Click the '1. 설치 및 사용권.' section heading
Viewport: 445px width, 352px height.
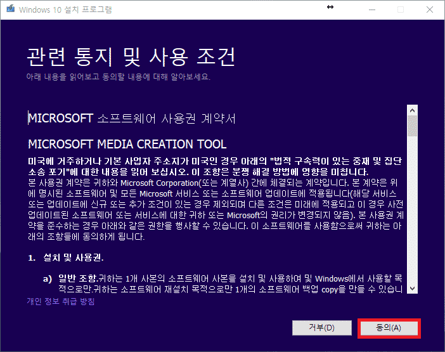(x=65, y=257)
